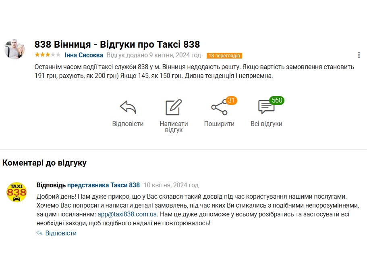
Task: Click the green 560 reviews count badge
Action: coord(277,101)
